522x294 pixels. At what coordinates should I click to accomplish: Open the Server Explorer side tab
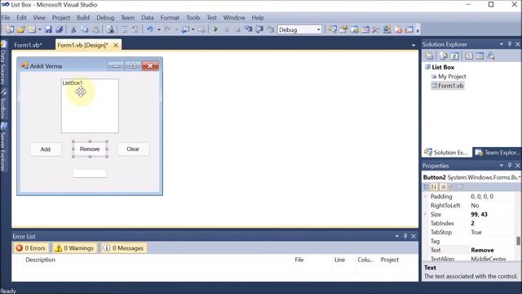pyautogui.click(x=3, y=147)
